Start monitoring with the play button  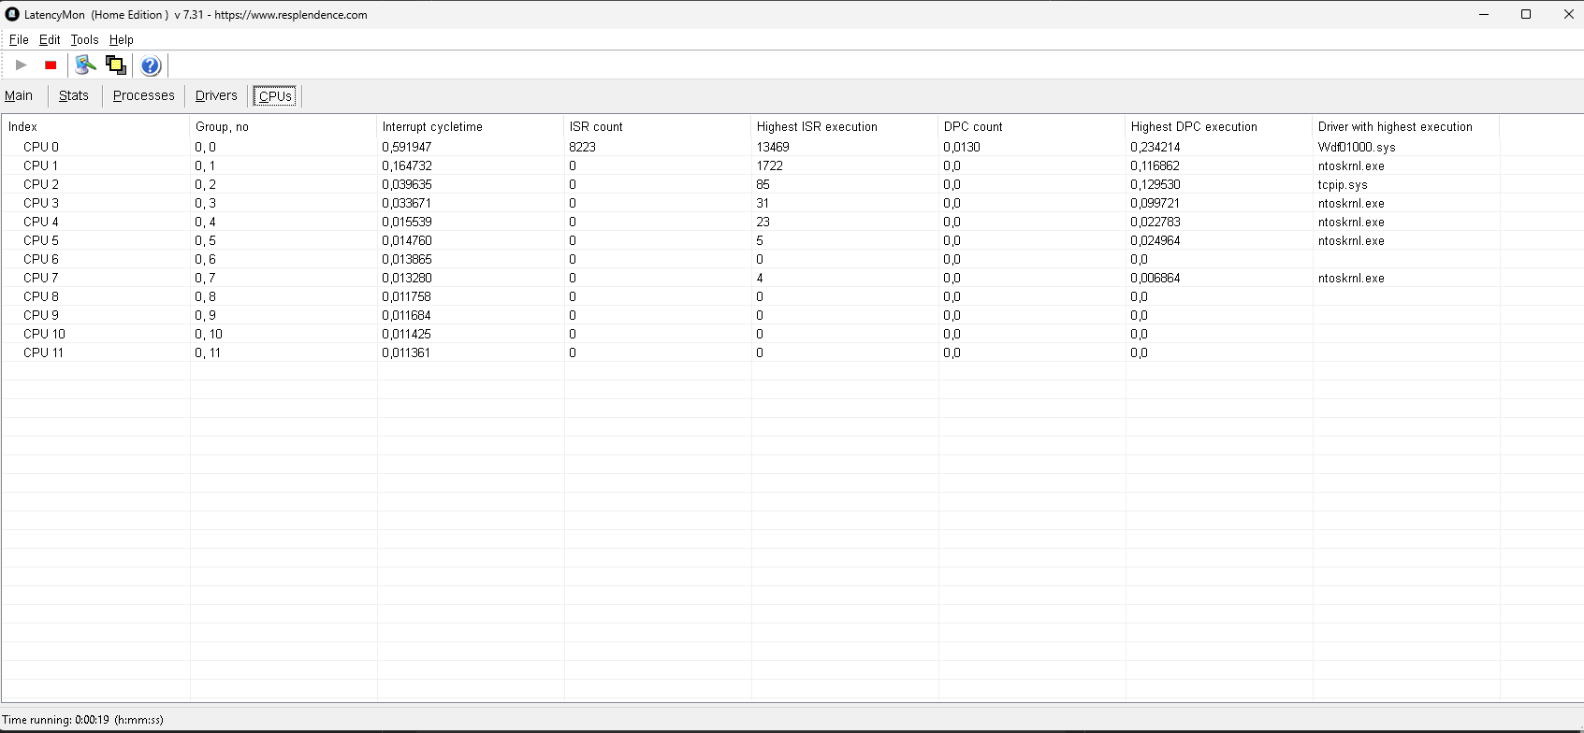point(22,65)
